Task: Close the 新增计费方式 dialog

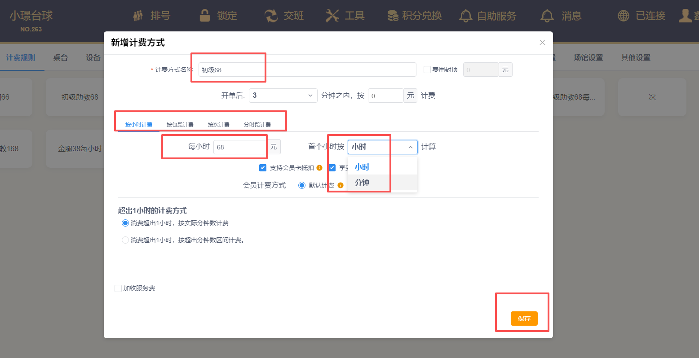Action: tap(542, 43)
